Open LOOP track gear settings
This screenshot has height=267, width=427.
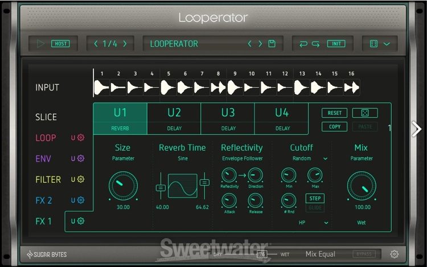tap(81, 138)
